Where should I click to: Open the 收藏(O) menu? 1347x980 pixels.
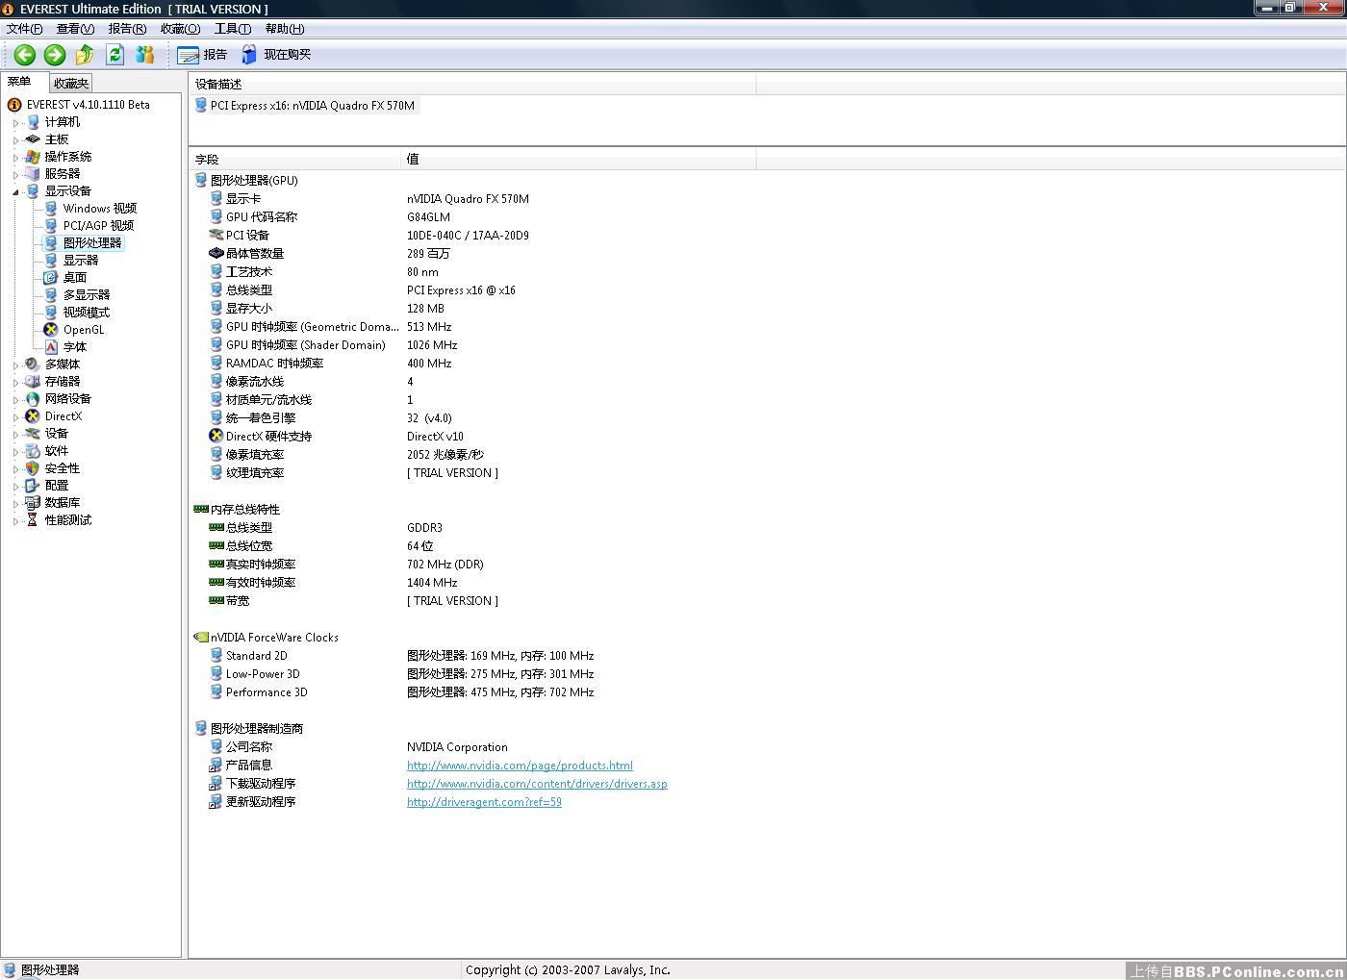[181, 29]
